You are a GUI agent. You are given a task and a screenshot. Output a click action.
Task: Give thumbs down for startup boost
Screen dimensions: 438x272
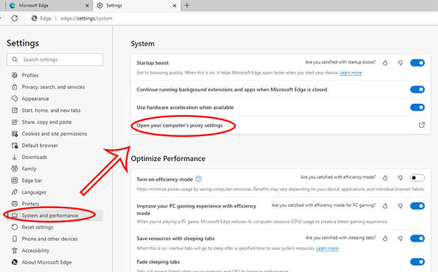(x=400, y=63)
